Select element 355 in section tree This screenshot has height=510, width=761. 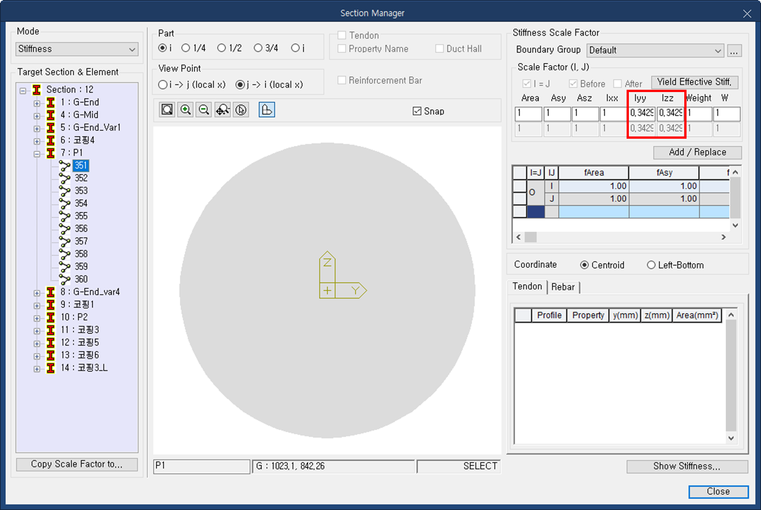(81, 216)
